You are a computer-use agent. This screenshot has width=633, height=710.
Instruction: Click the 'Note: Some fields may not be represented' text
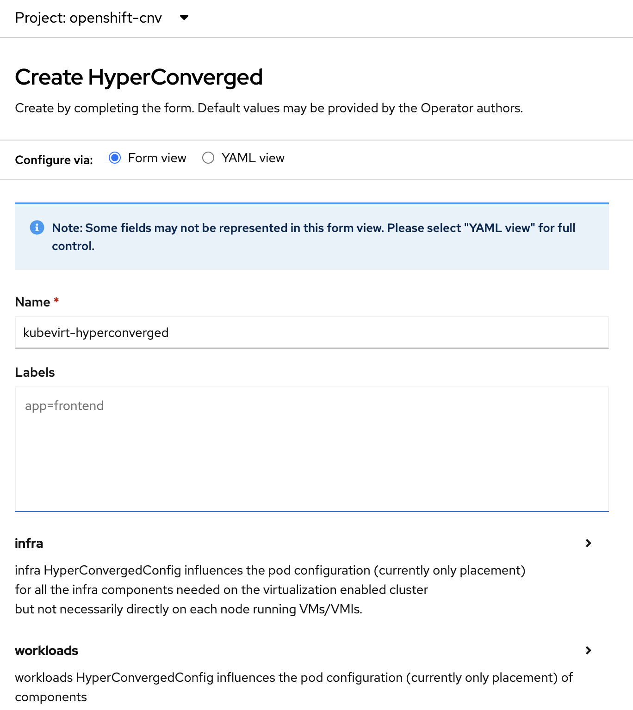(x=314, y=237)
